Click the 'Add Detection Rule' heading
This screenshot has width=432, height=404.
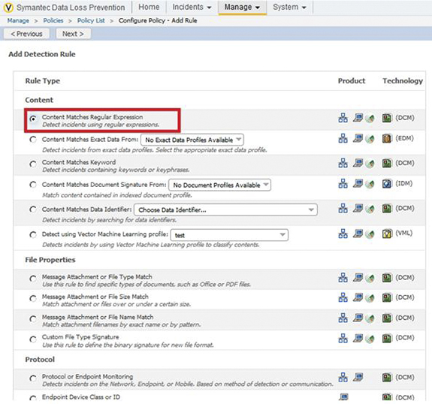point(42,54)
